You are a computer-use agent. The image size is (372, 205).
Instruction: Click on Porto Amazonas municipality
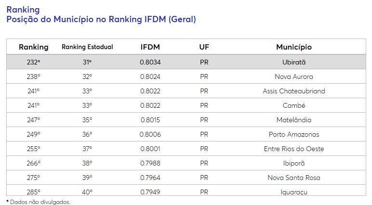click(x=294, y=134)
